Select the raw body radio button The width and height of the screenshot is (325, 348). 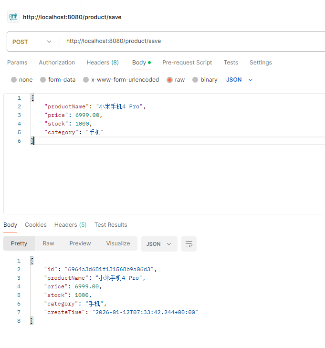point(169,80)
